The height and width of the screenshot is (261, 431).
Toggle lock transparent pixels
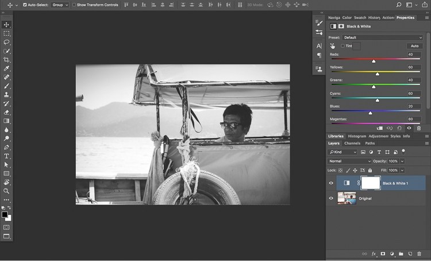340,170
